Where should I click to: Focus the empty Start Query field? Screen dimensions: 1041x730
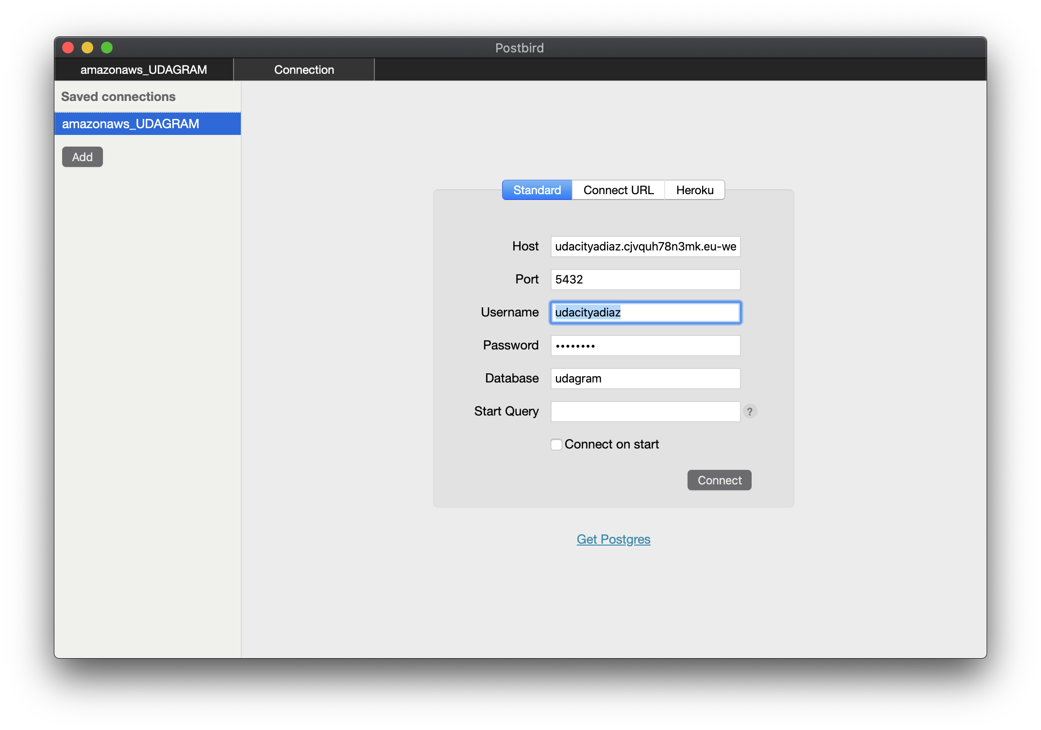pos(645,412)
